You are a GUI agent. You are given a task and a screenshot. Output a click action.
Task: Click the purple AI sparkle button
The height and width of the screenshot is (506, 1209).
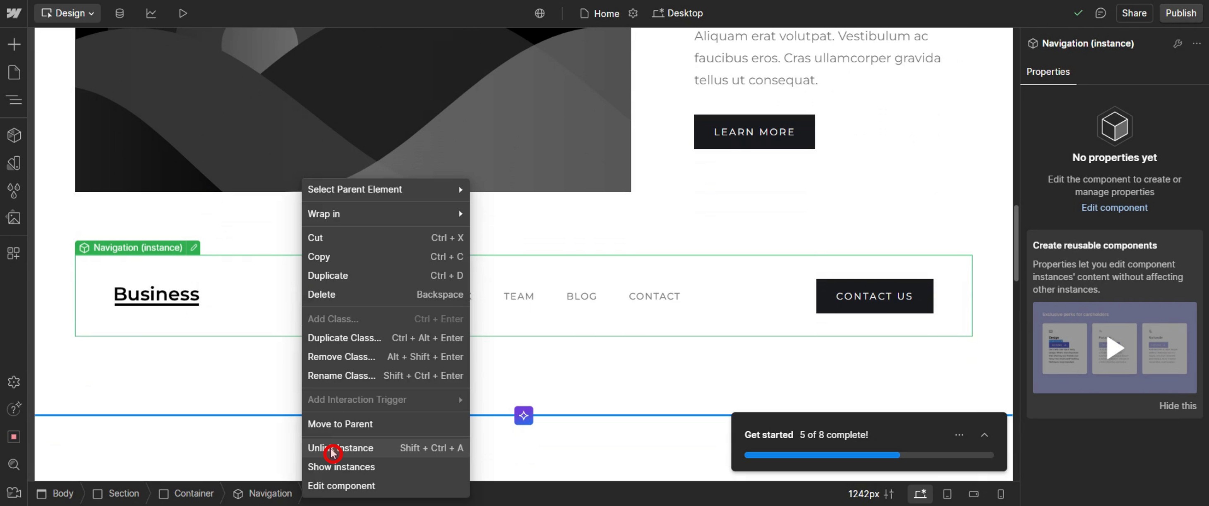523,415
